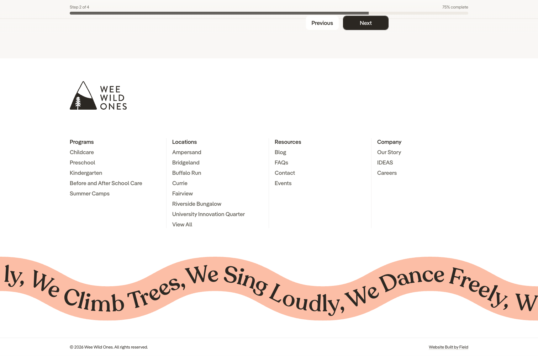Visit the Ampersand location page
Image resolution: width=538 pixels, height=356 pixels.
click(187, 152)
